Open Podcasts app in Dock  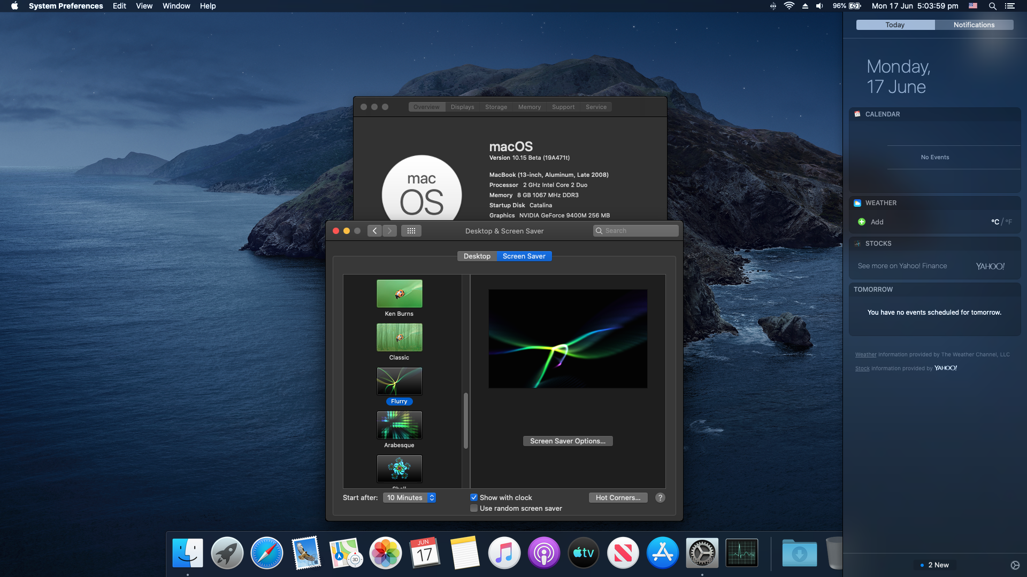coord(544,553)
